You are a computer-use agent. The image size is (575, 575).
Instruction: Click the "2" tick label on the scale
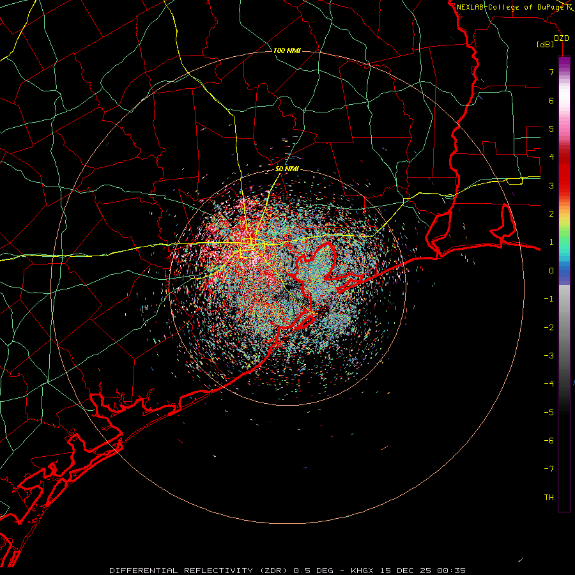(x=551, y=214)
